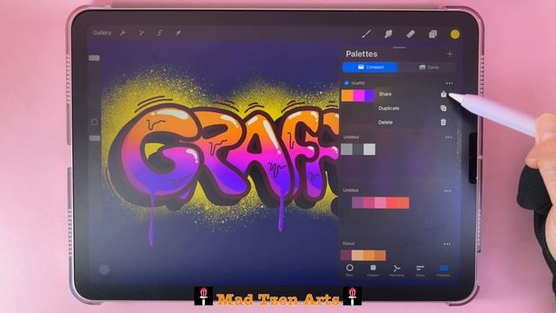Tap the square modify button in sidebar
This screenshot has width=556, height=313.
click(95, 122)
